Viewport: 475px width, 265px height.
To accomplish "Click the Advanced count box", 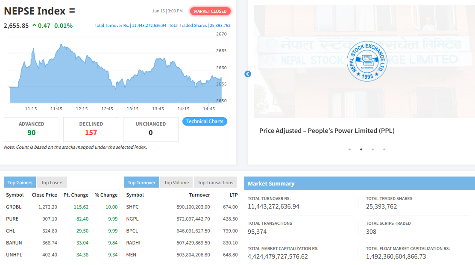I will 32,129.
